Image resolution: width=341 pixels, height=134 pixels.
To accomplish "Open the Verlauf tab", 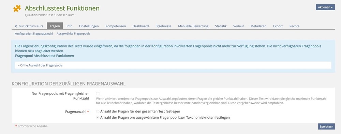I will click(238, 26).
